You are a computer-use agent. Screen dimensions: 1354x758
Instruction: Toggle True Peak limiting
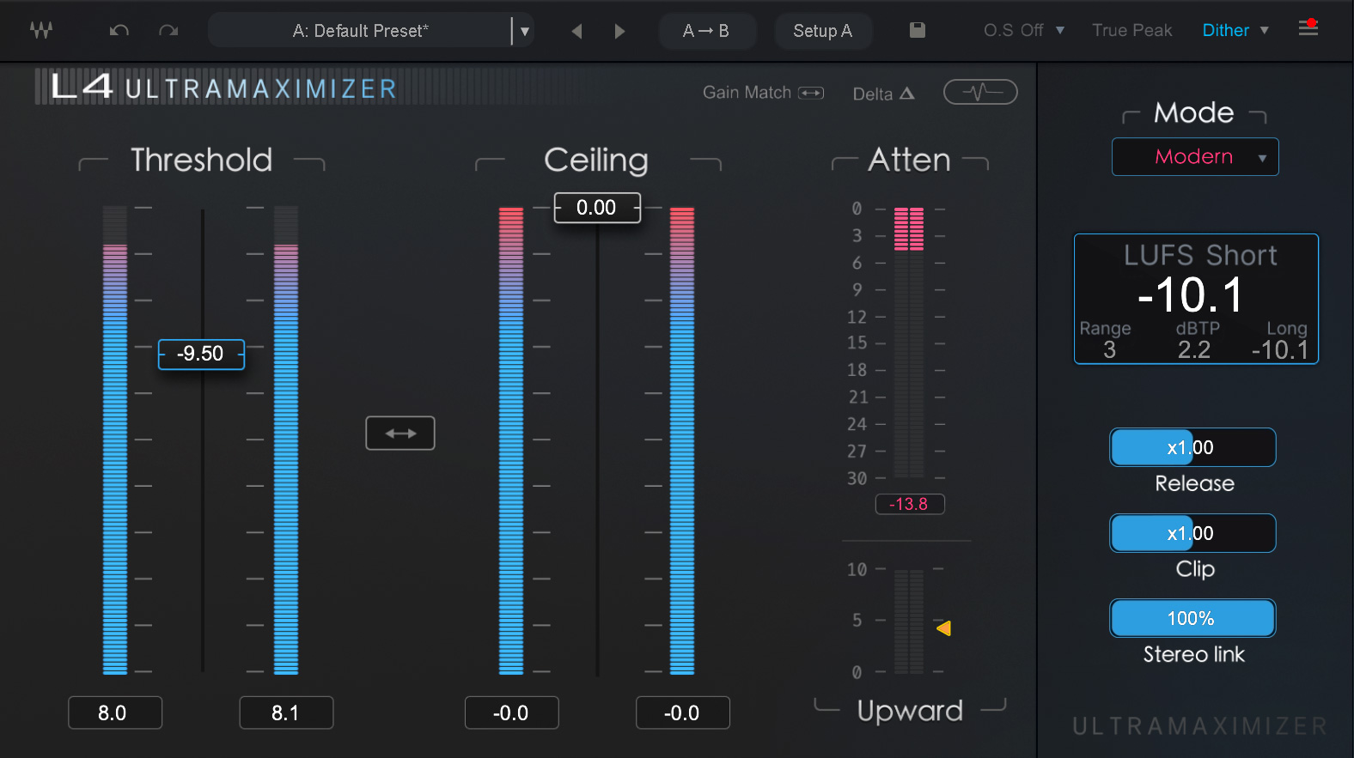(1131, 31)
